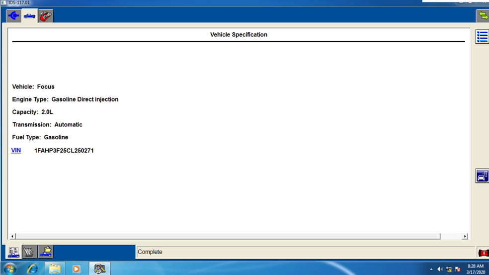Show hidden system tray icons
Screen dimensions: 489x275
[431, 269]
